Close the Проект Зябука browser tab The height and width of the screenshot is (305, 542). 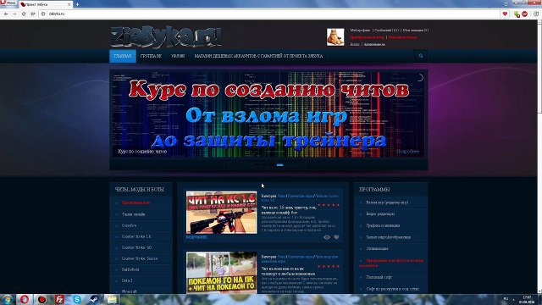tap(69, 4)
